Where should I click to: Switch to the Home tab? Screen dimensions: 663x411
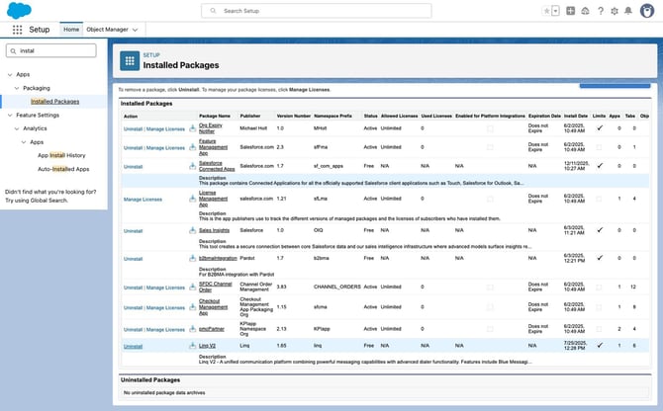pos(71,30)
